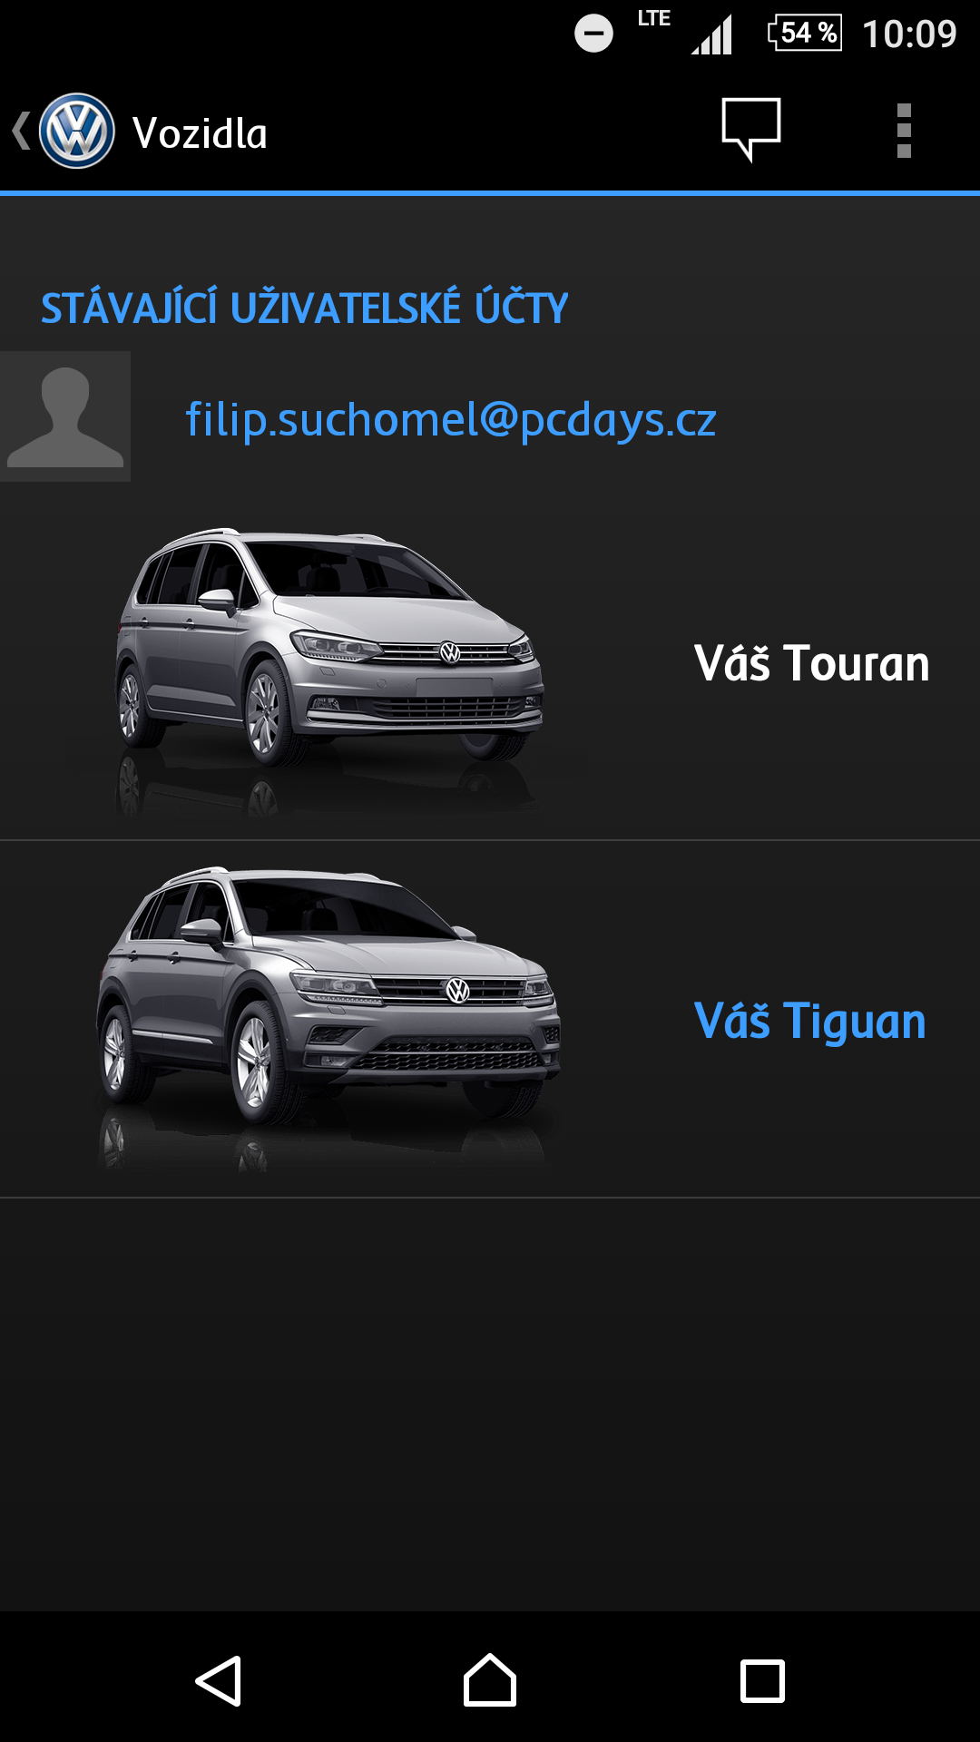Tap the user avatar placeholder icon
Viewport: 980px width, 1742px height.
point(65,416)
